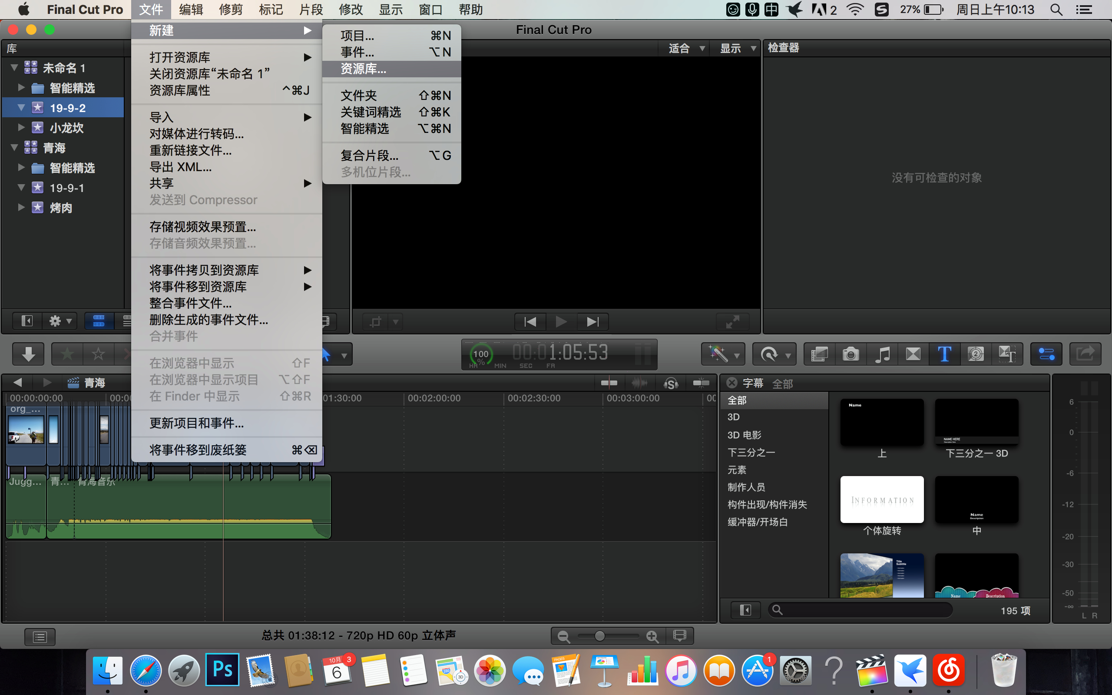
Task: Collapse the 未命名 1 library
Action: (14, 68)
